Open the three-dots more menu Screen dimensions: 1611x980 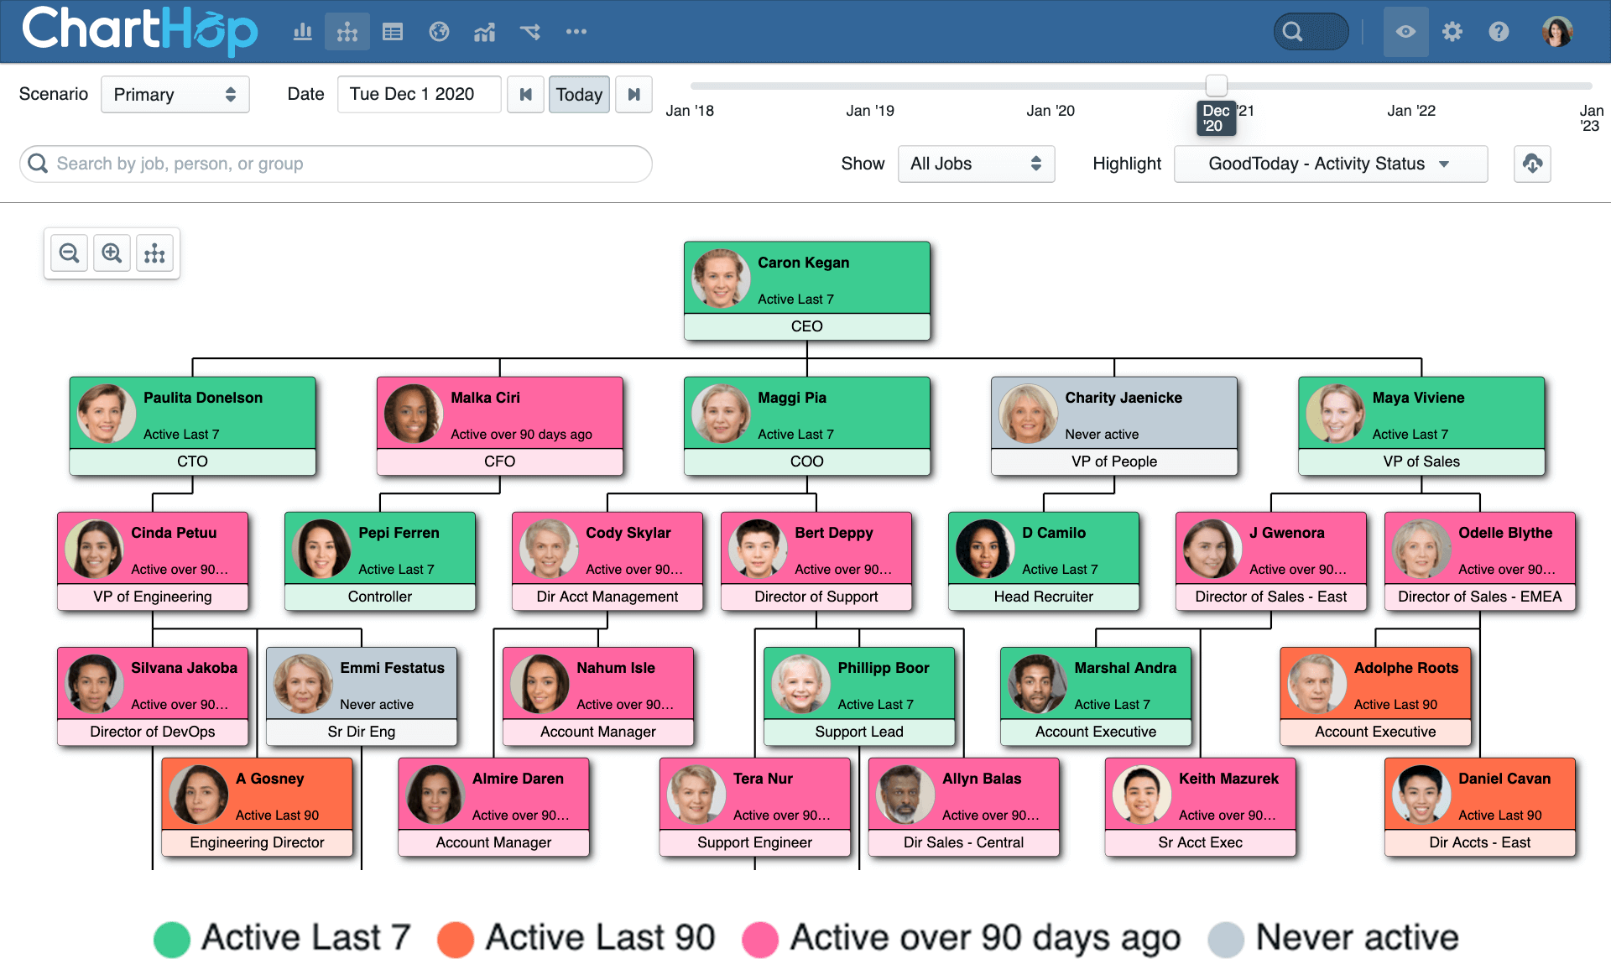point(576,32)
